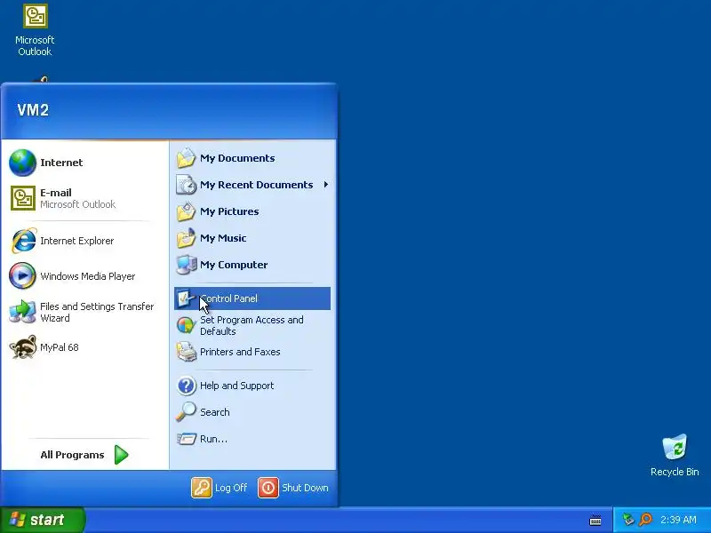Click the Recycle Bin label text

675,472
